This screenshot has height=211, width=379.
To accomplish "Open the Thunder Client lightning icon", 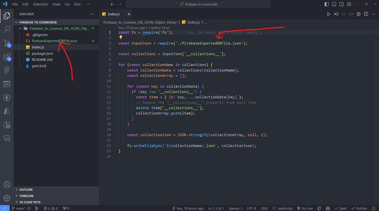I will point(7,98).
